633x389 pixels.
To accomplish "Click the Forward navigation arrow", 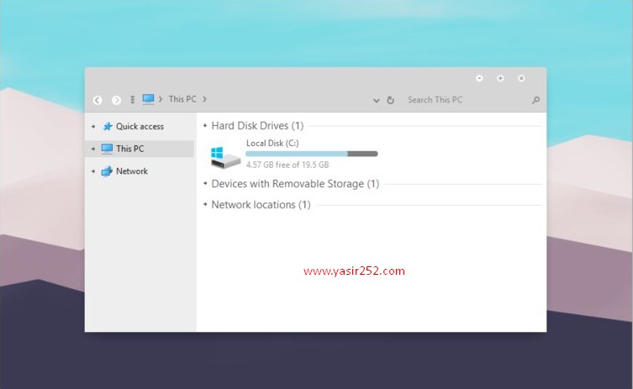I will click(116, 100).
